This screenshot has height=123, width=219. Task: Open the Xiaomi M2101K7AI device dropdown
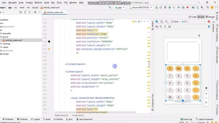(140, 8)
